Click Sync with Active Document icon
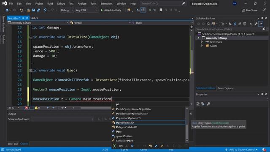The height and width of the screenshot is (152, 270). pos(230,24)
